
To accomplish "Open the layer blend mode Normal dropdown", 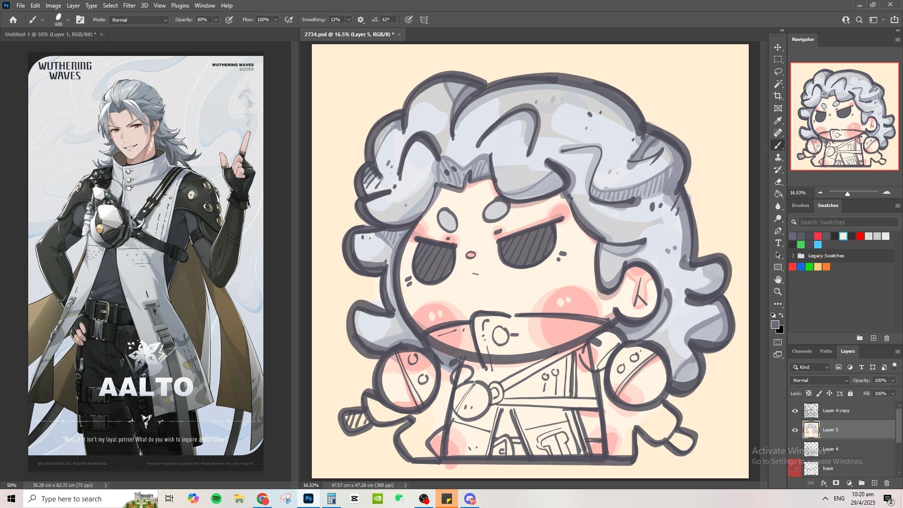I will point(819,381).
